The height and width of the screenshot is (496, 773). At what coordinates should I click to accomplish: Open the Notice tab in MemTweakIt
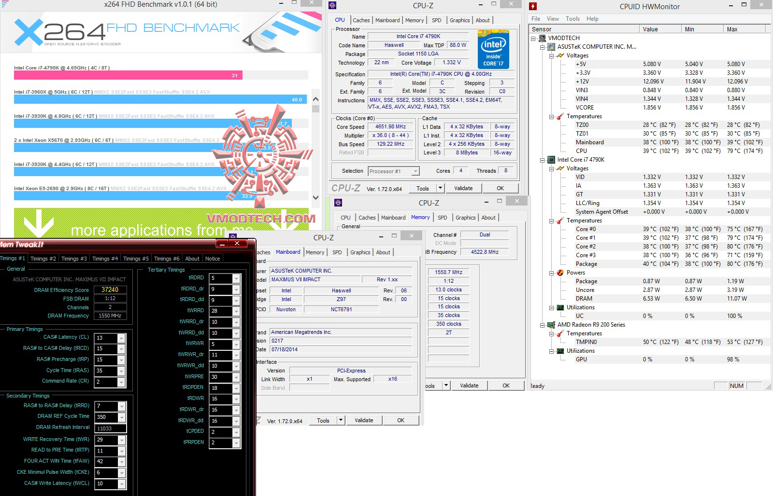tap(213, 259)
